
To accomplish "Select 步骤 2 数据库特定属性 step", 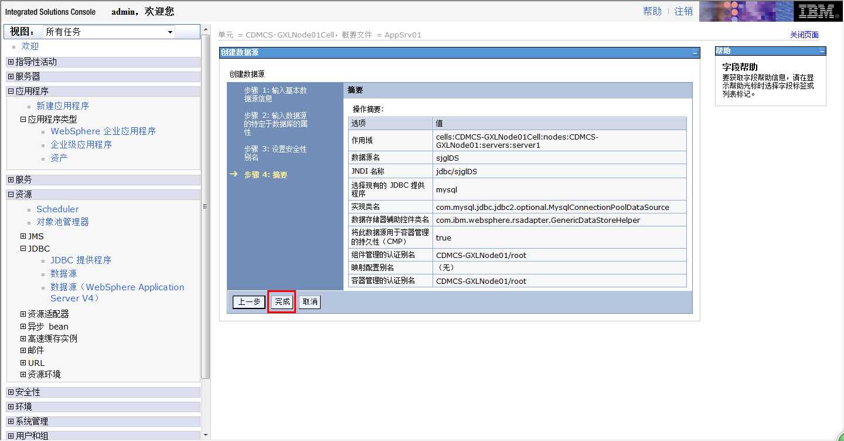I will (x=276, y=124).
